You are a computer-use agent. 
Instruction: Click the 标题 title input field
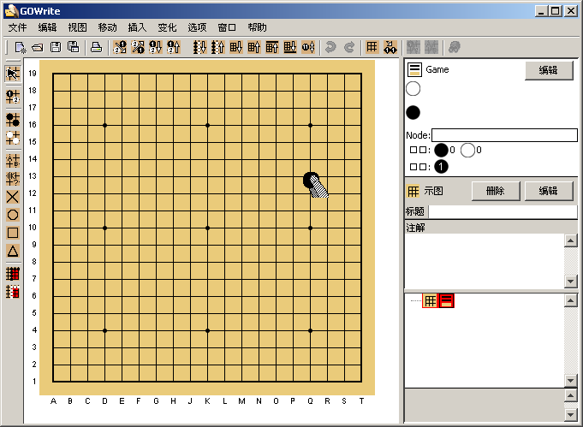(502, 211)
